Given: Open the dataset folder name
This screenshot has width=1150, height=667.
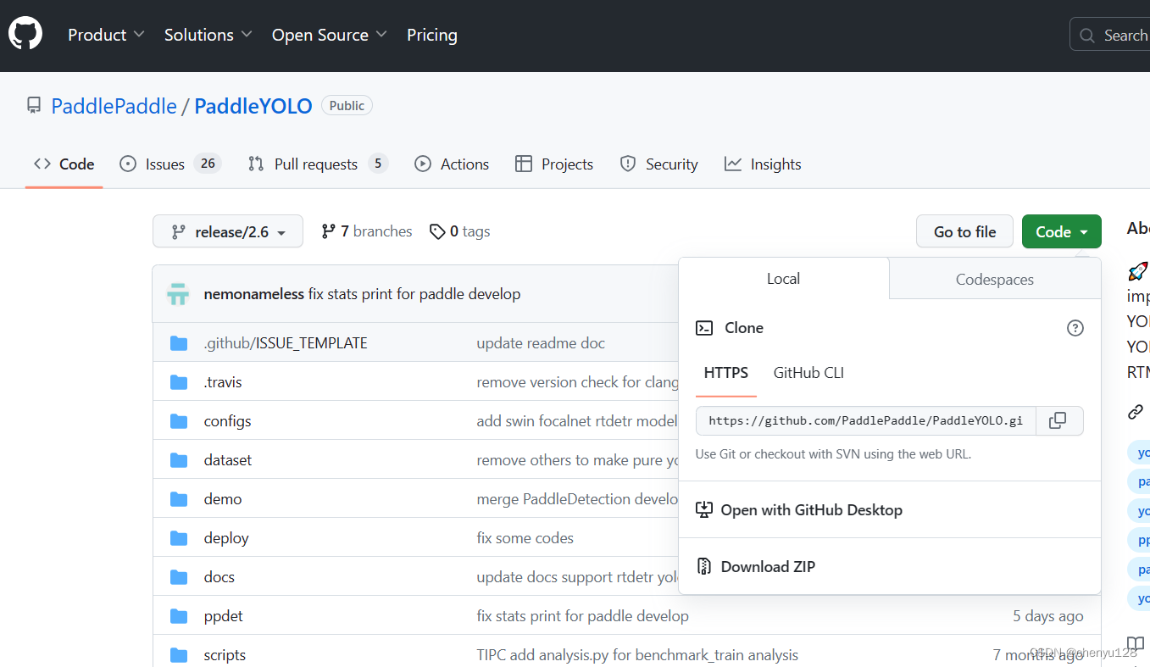Looking at the screenshot, I should click(228, 460).
